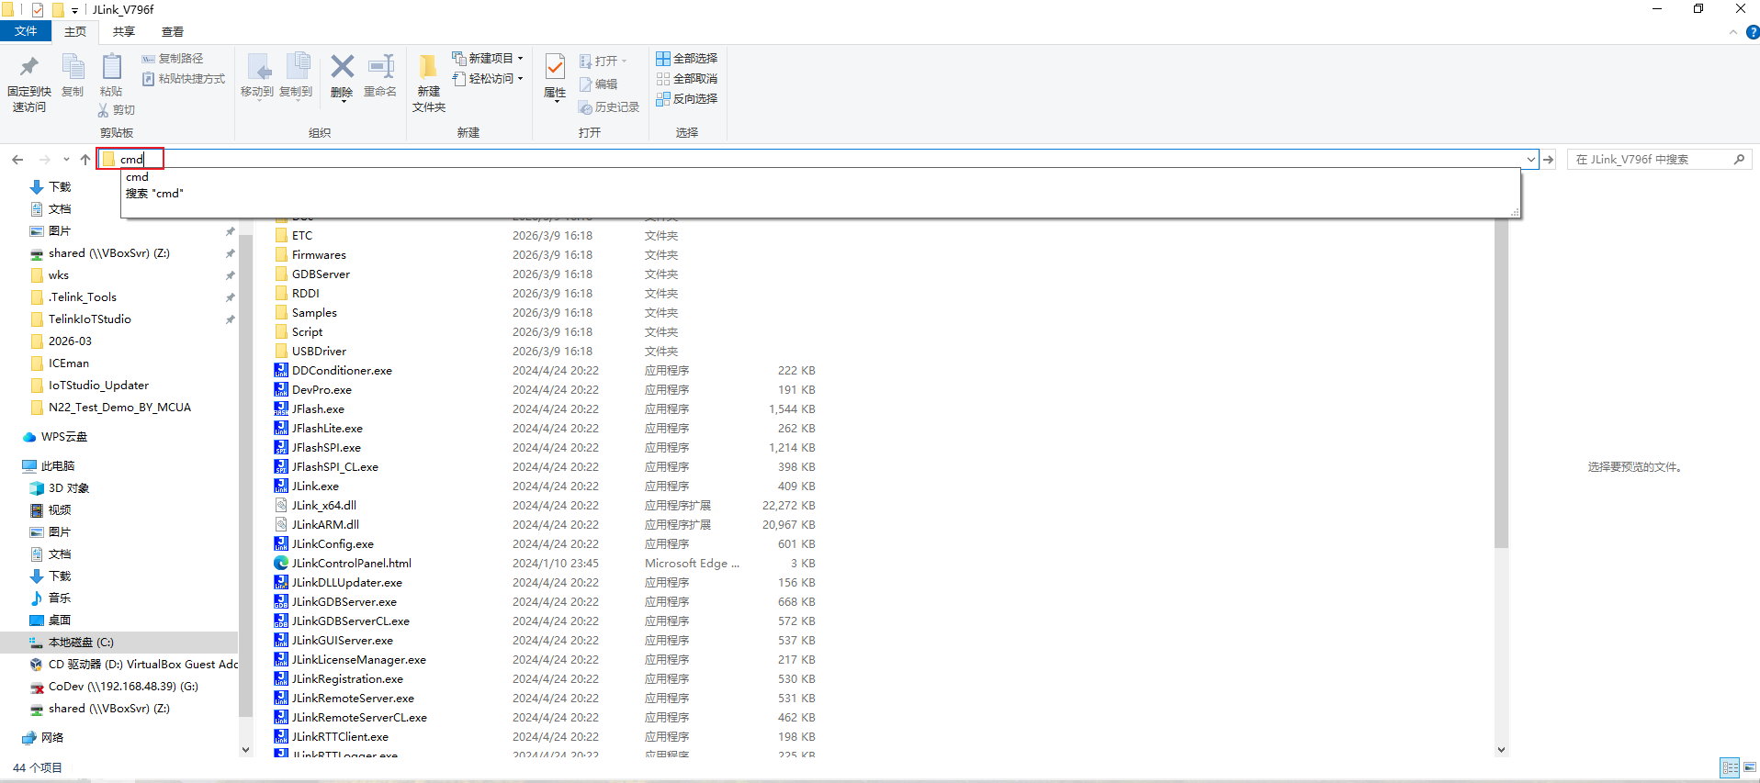This screenshot has height=783, width=1760.
Task: Click the Copy (复制) ribbon icon
Action: tap(73, 67)
